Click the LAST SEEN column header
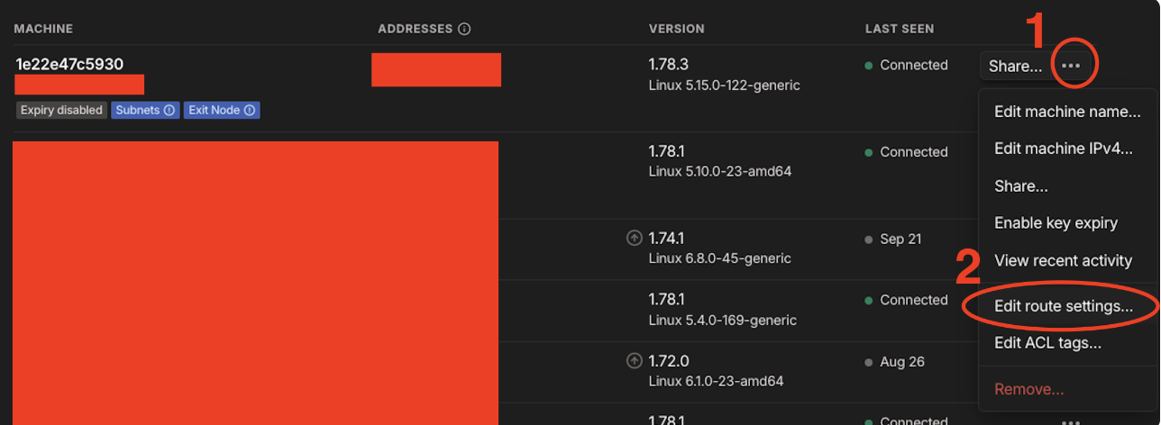The width and height of the screenshot is (1161, 425). 900,29
